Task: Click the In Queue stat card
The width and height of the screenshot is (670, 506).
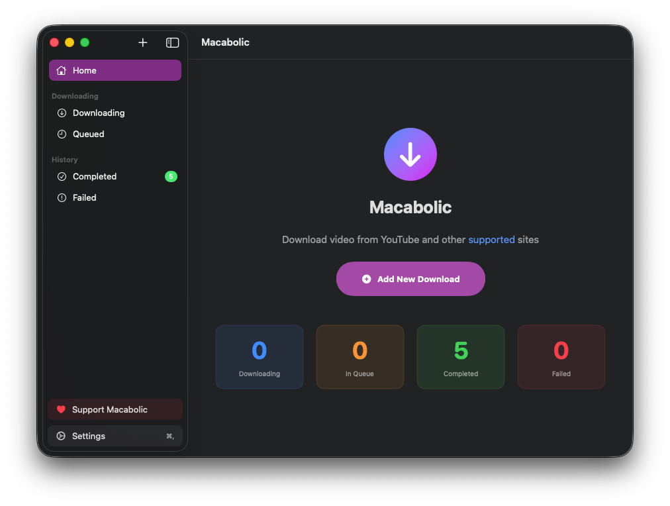Action: tap(359, 356)
